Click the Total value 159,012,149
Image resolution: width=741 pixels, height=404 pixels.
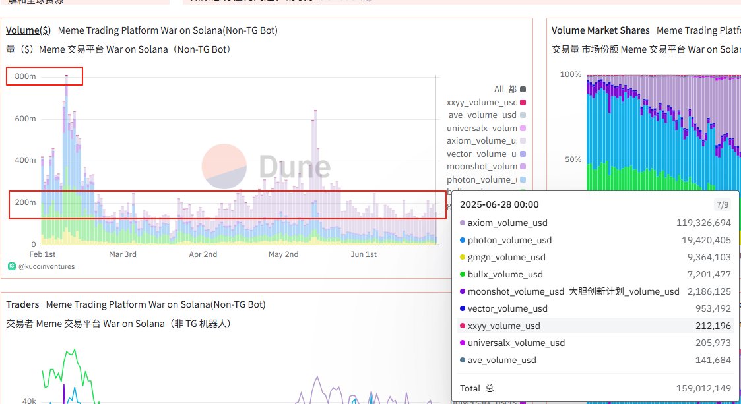click(x=703, y=388)
